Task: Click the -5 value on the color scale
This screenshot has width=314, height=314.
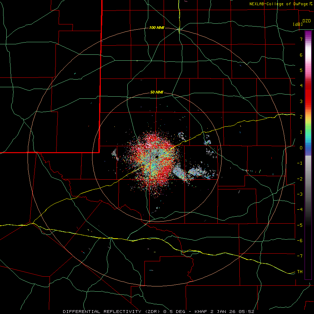Action: pyautogui.click(x=300, y=225)
